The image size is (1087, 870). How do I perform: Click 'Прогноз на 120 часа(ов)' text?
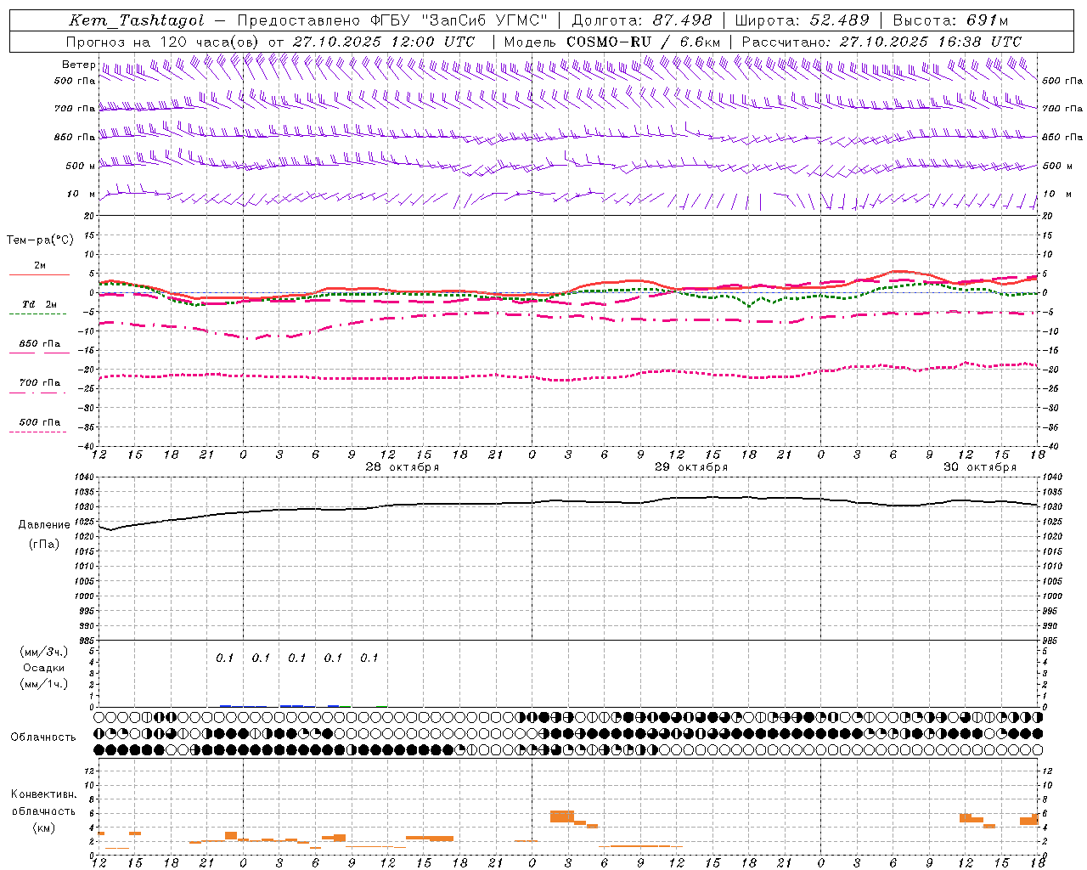click(x=163, y=42)
